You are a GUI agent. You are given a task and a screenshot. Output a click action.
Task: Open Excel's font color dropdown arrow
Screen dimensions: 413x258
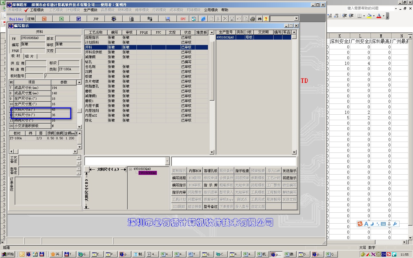pos(383,16)
